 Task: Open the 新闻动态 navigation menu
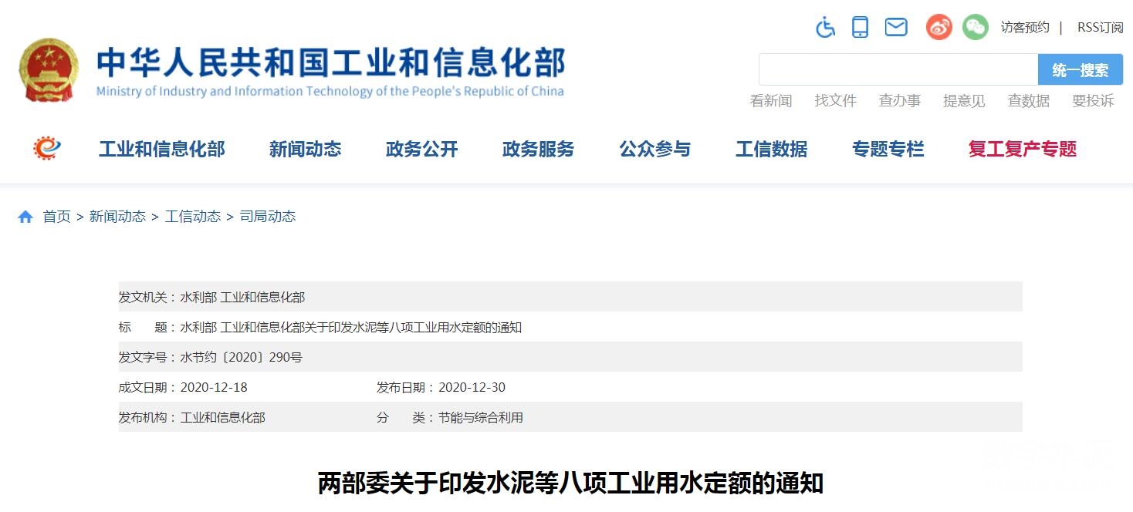pyautogui.click(x=305, y=149)
